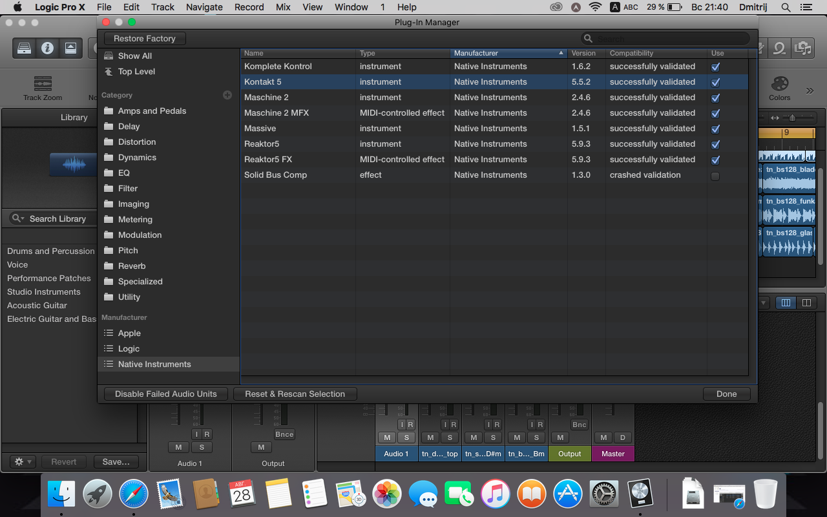
Task: Open the Track menu
Action: pyautogui.click(x=163, y=7)
